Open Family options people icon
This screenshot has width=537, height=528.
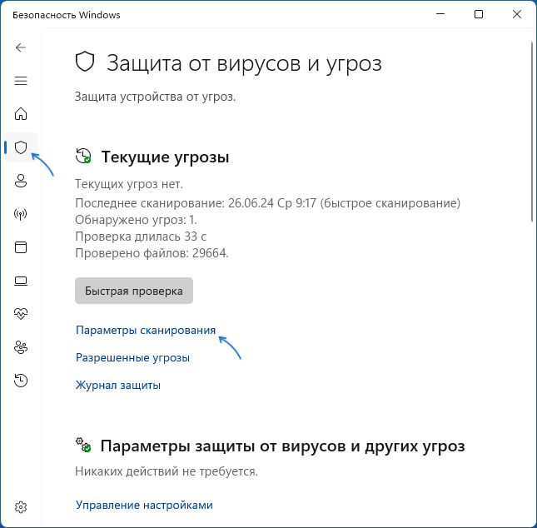coord(21,347)
